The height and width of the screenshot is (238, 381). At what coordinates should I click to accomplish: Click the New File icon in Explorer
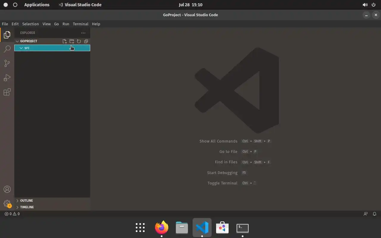pos(65,41)
